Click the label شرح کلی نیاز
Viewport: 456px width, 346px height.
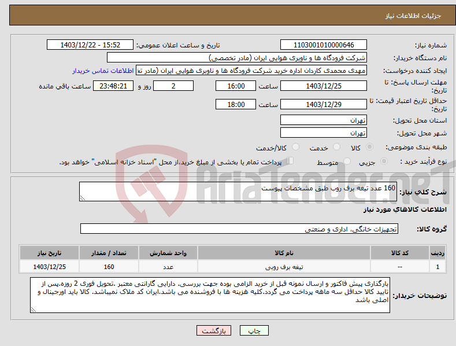(x=423, y=192)
